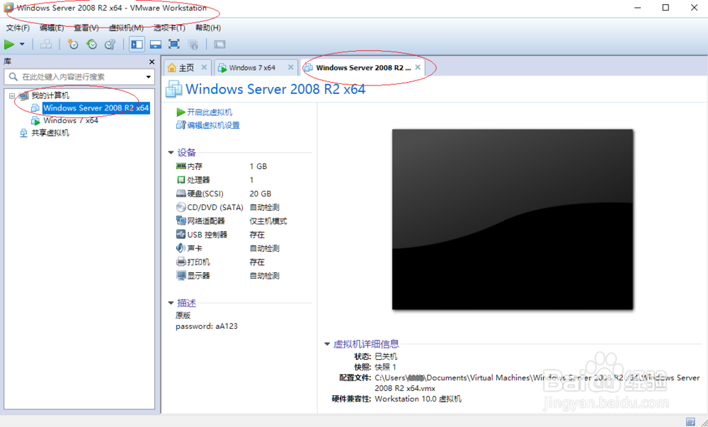Open the library search dropdown arrow

(x=148, y=77)
